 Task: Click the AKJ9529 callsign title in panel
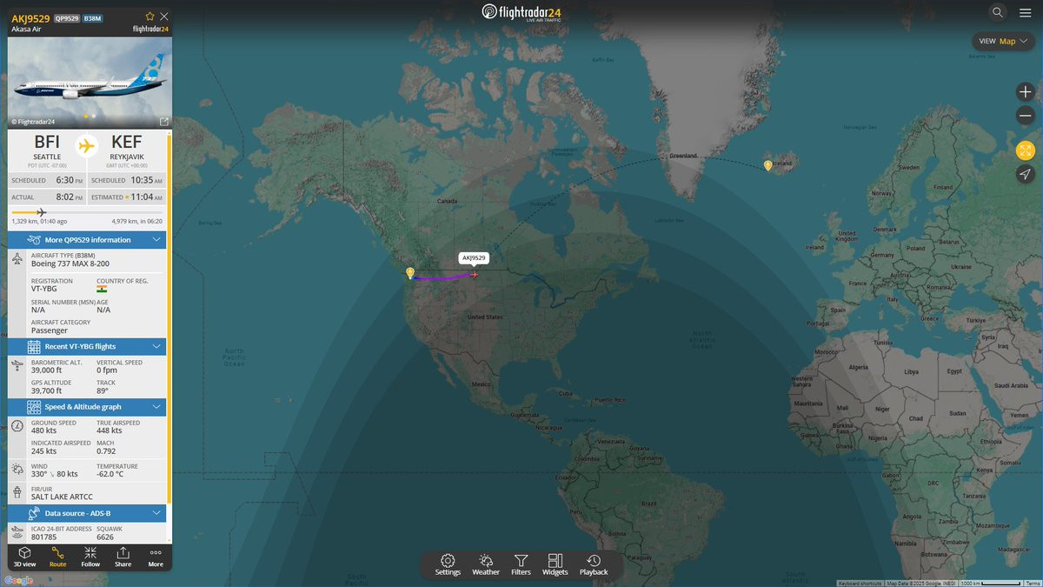coord(30,17)
